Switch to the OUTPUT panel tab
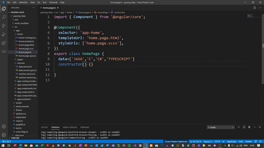This screenshot has width=264, height=148. point(45,127)
